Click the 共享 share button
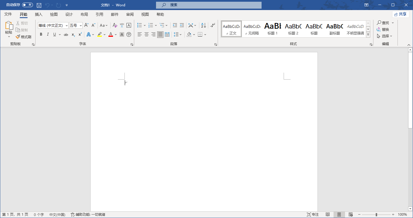Viewport: 413px width, 218px height. point(400,14)
